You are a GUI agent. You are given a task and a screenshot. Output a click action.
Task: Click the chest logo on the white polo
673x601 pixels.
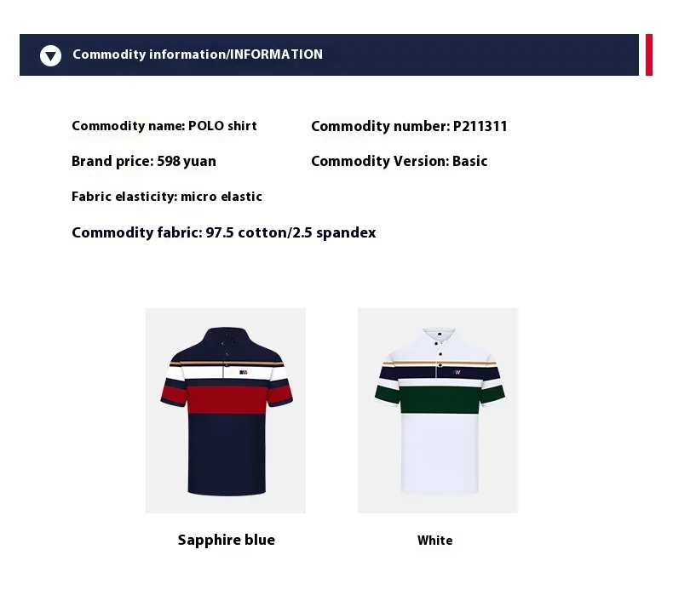pos(457,372)
